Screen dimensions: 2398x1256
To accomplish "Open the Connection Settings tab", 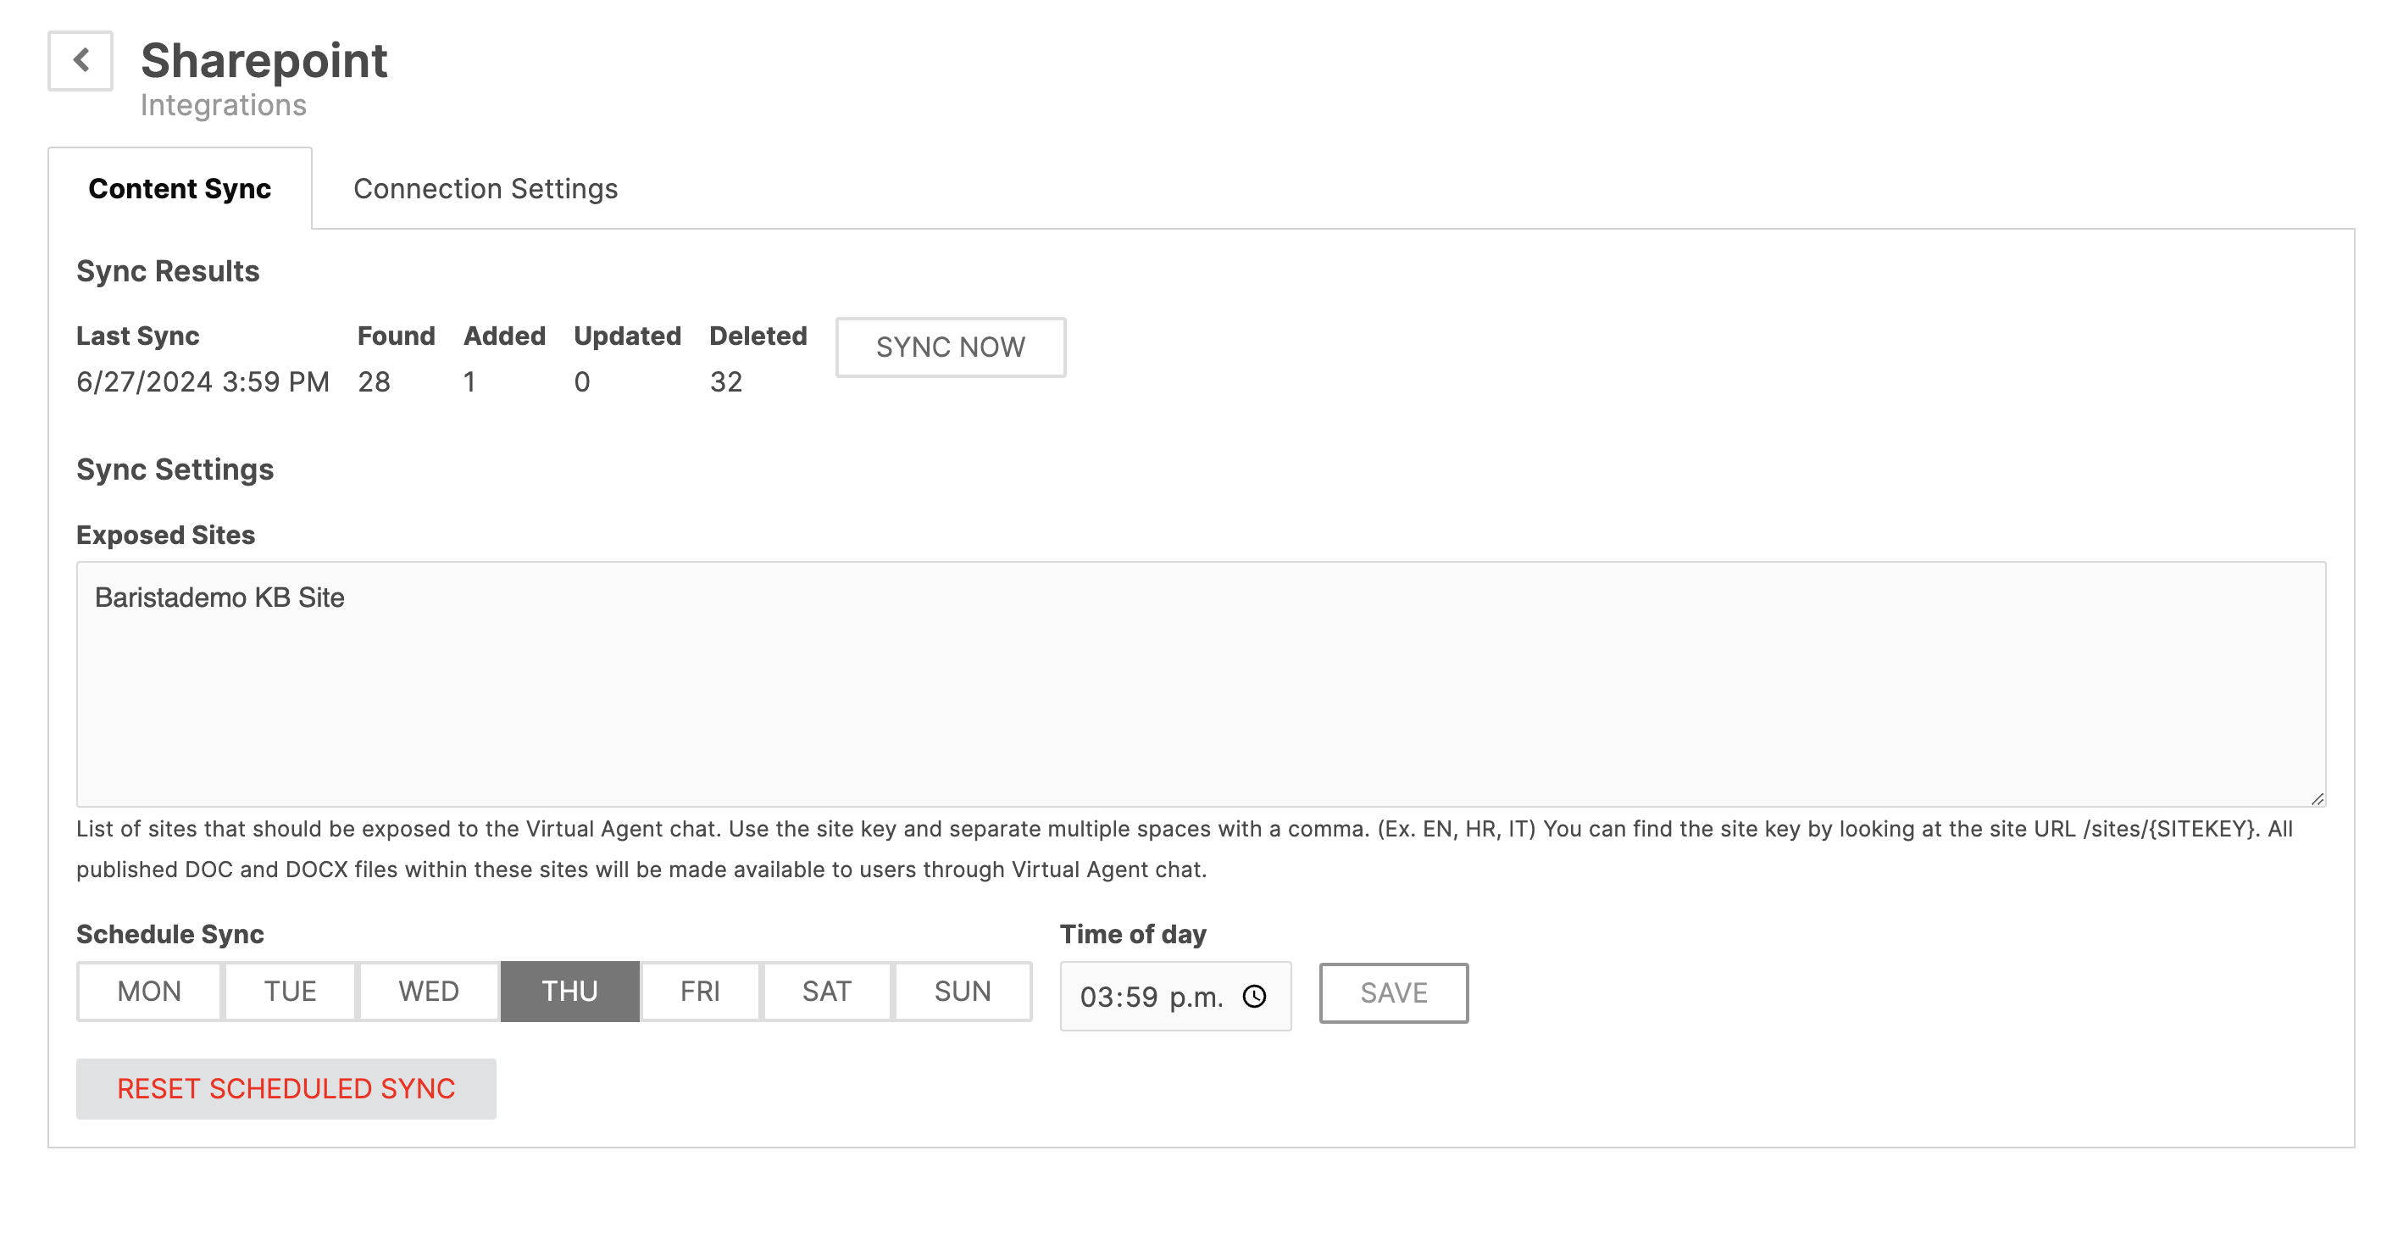I will pos(485,188).
